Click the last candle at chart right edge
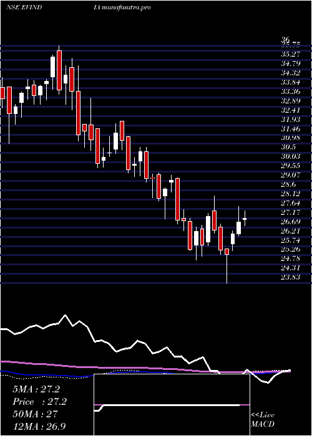Viewport: 312px width, 436px height. (245, 219)
